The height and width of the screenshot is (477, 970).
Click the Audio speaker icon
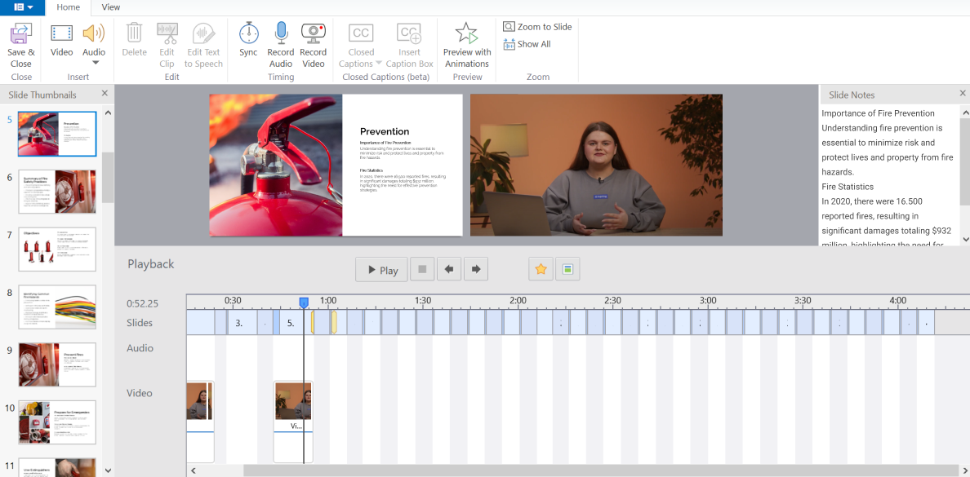[x=94, y=33]
